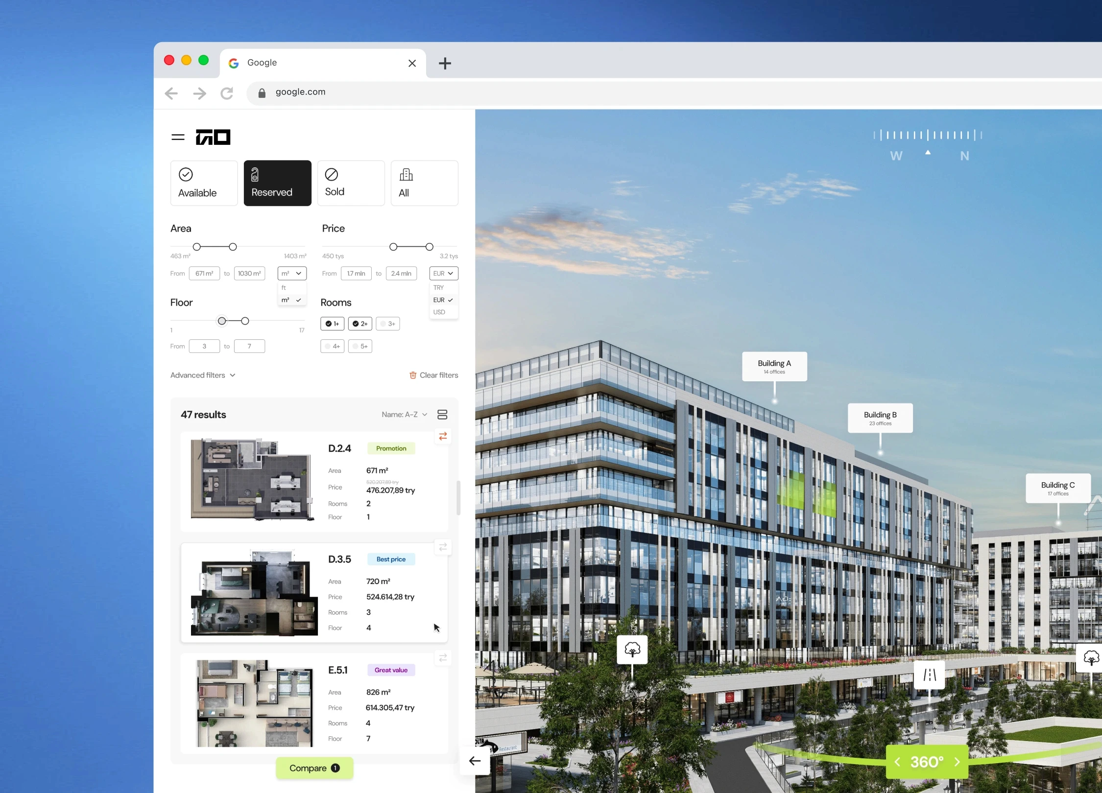Click the compare arrows icon on D.2.4 card
Image resolution: width=1102 pixels, height=793 pixels.
pos(443,436)
